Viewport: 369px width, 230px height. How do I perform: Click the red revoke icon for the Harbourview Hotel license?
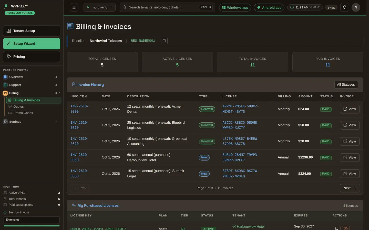point(346,228)
